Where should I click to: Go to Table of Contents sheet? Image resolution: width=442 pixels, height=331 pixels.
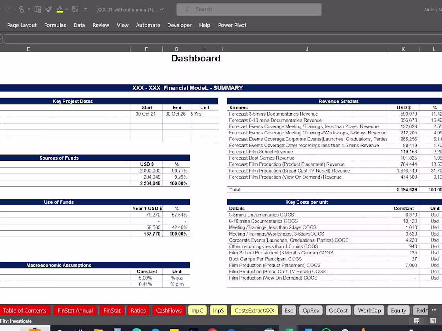point(25,311)
